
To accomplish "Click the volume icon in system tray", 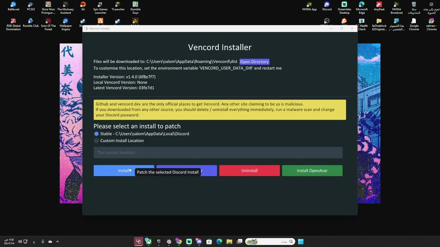I will 20,242.
